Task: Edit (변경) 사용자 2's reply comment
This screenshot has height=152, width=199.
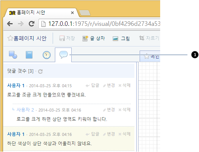Action: 109,110
